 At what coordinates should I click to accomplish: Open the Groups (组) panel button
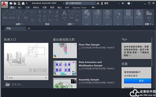click(118, 14)
